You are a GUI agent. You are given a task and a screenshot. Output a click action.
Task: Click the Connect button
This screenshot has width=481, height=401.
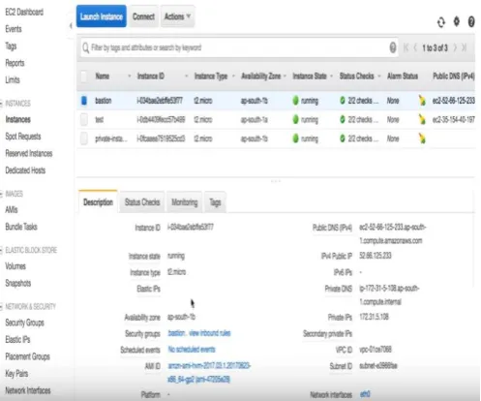pos(143,16)
